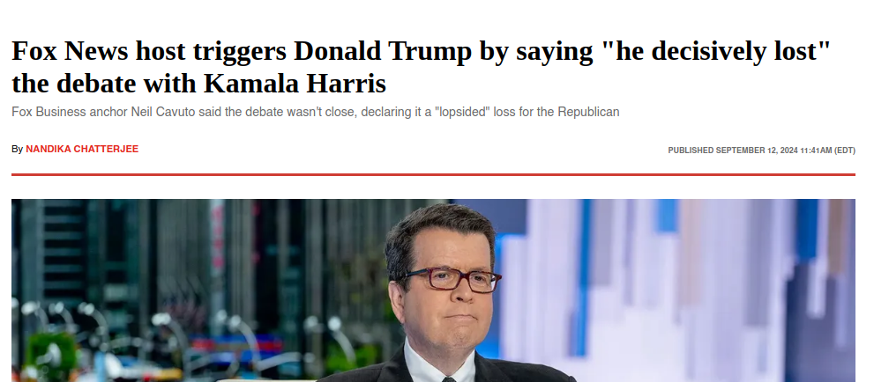874x382 pixels.
Task: Click "Kamala Harris" in the headline's second line
Action: [295, 84]
